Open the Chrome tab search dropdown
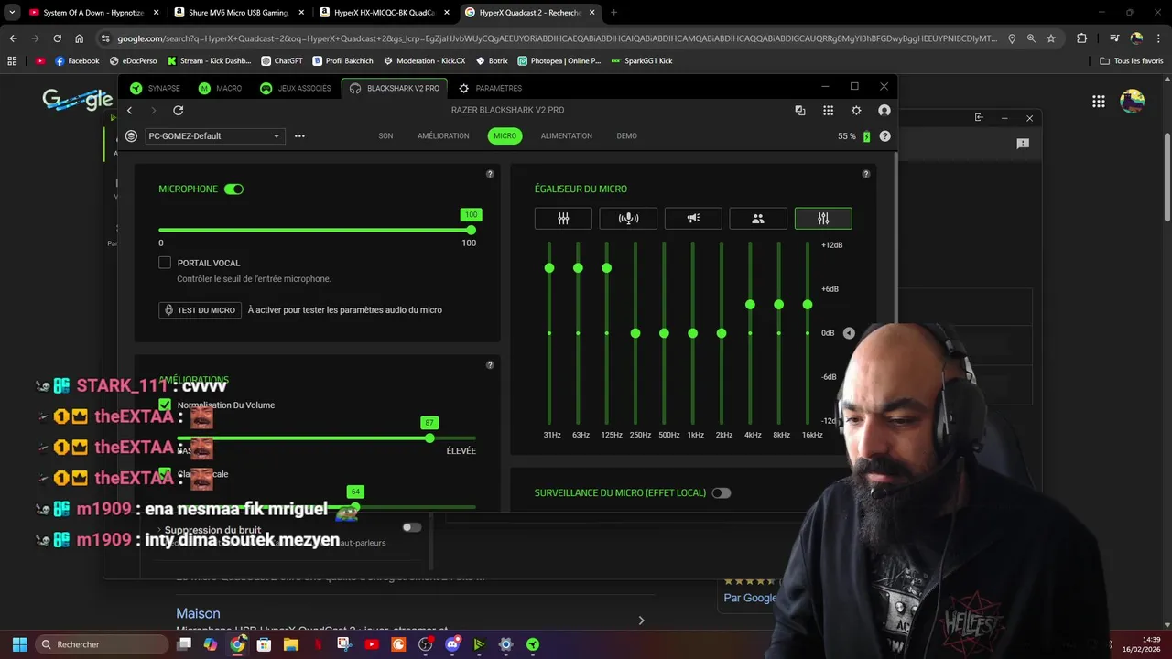 pyautogui.click(x=12, y=13)
